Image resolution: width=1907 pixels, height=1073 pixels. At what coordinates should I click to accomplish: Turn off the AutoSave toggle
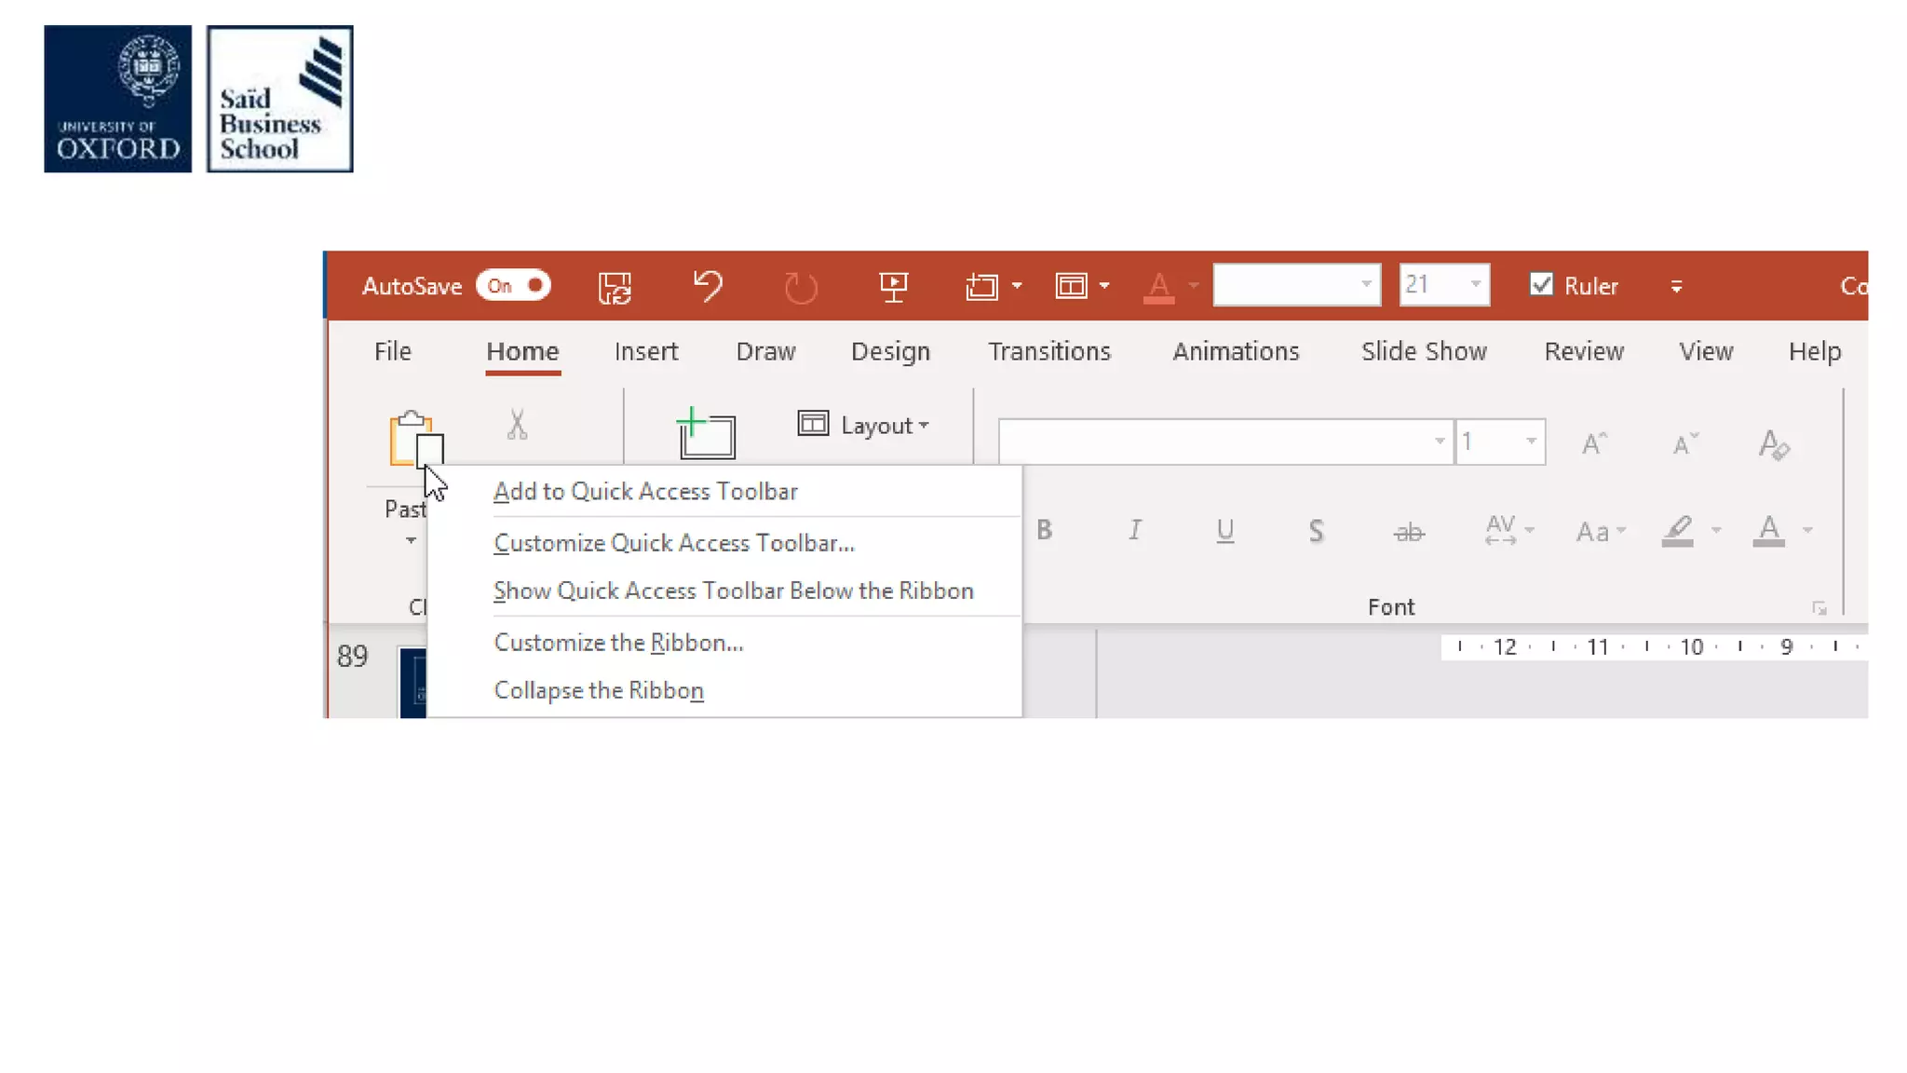tap(514, 286)
